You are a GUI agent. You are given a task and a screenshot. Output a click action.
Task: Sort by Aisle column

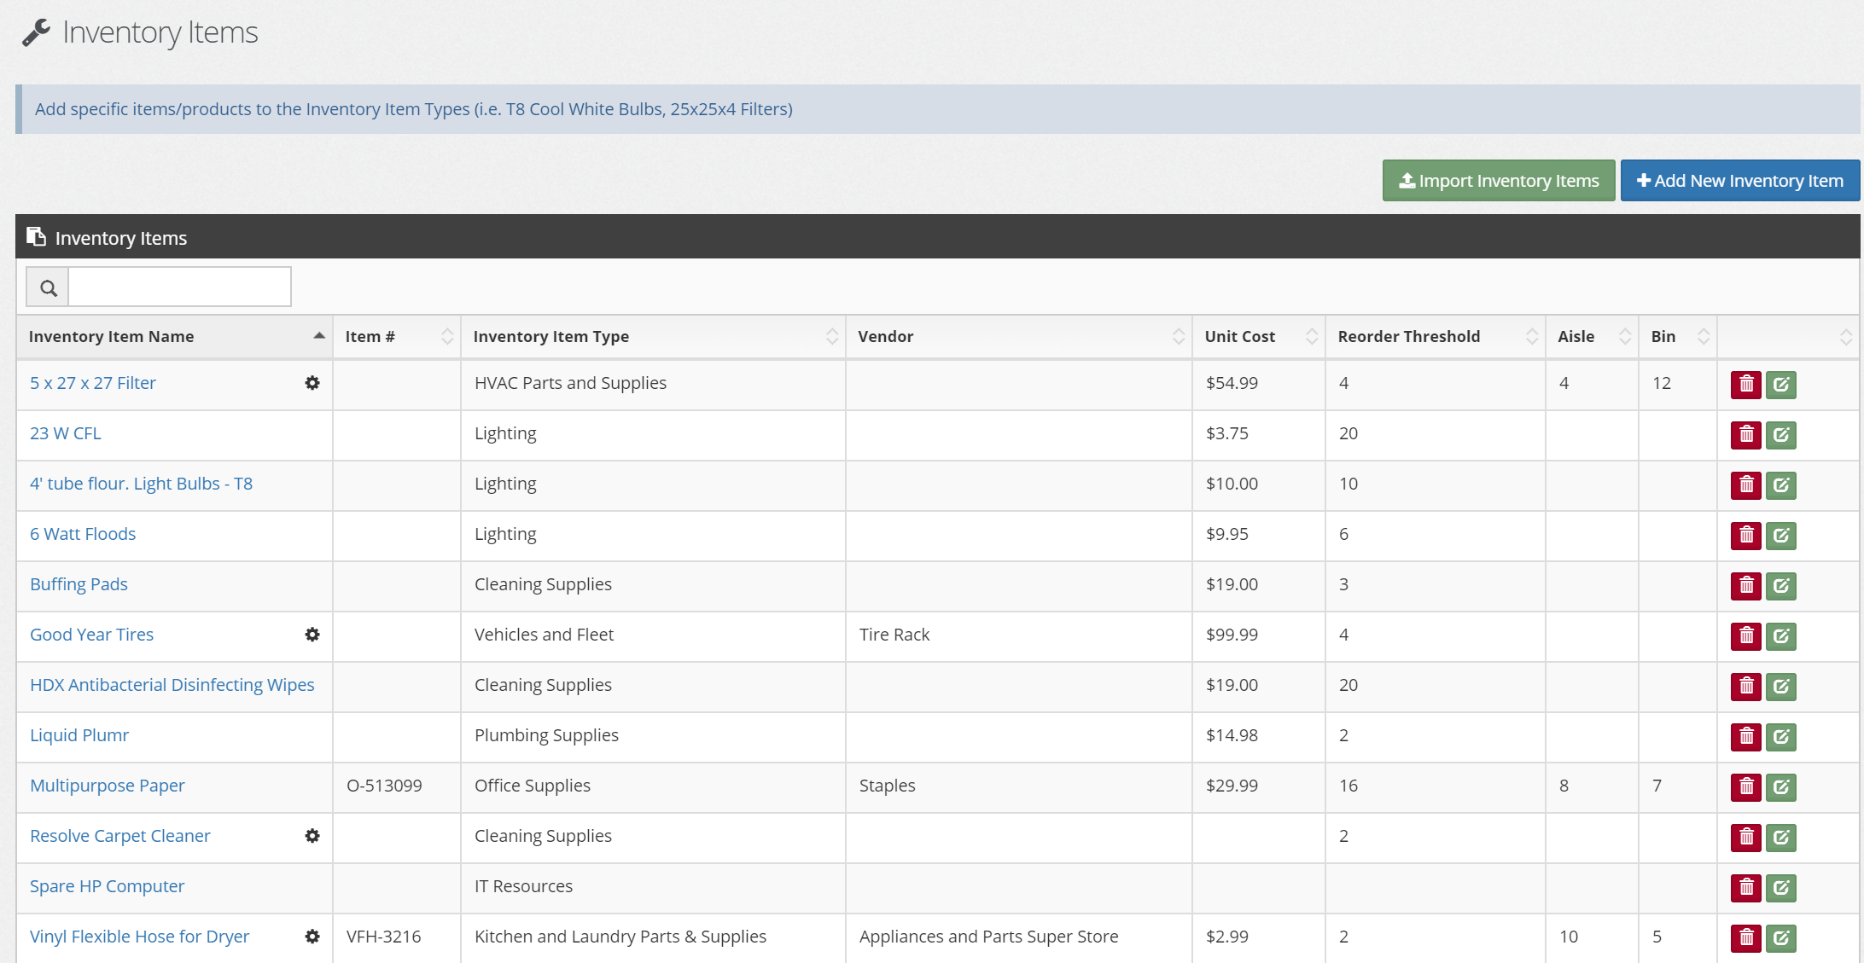click(1592, 337)
